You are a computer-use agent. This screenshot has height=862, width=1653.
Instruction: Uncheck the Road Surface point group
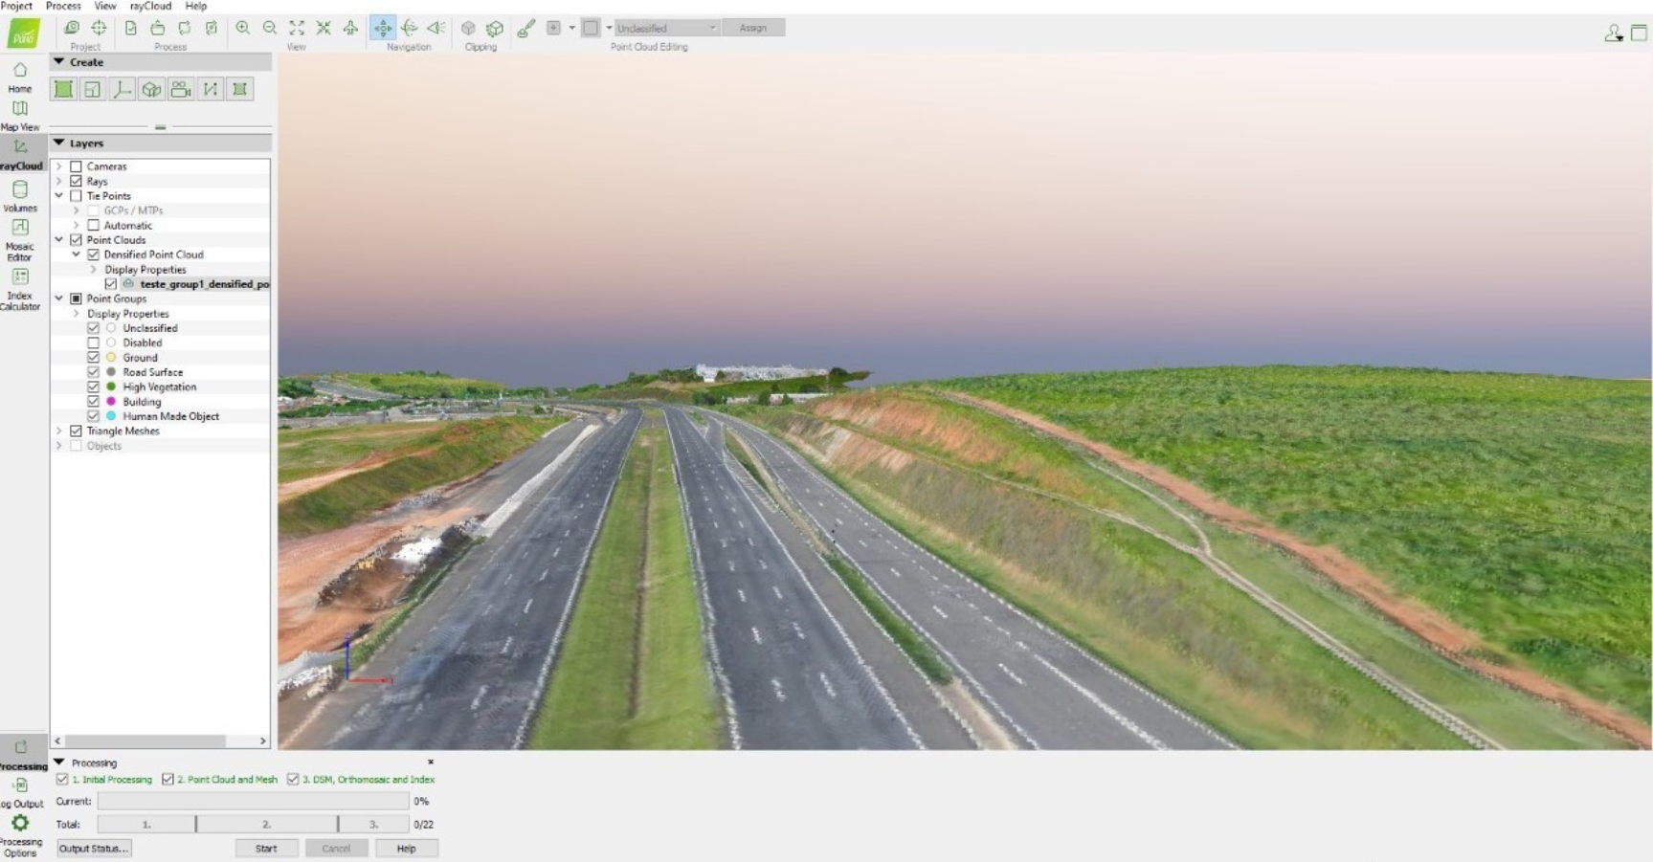94,372
